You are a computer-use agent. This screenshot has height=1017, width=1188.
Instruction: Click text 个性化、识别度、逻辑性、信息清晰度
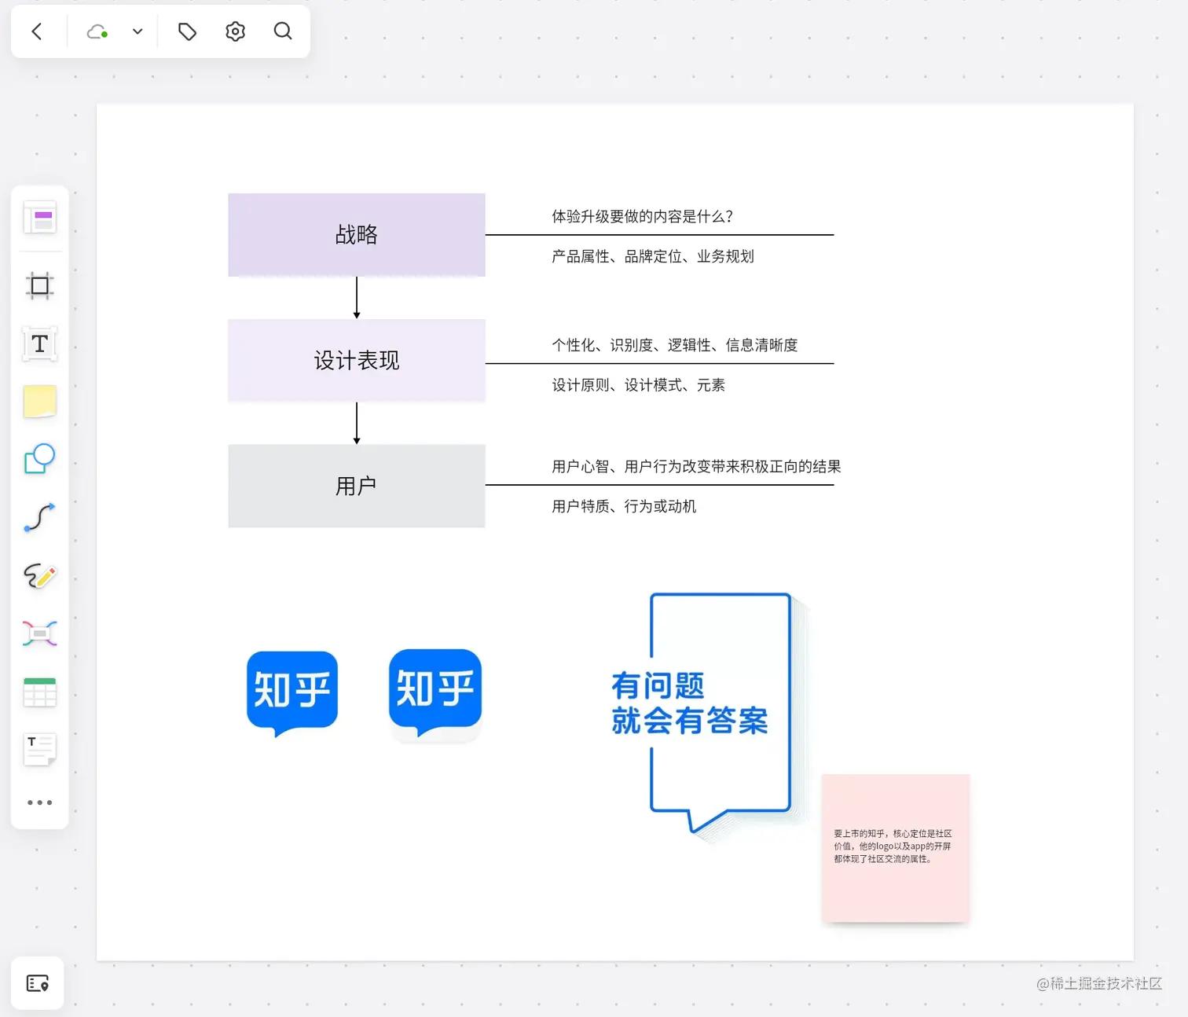(675, 345)
